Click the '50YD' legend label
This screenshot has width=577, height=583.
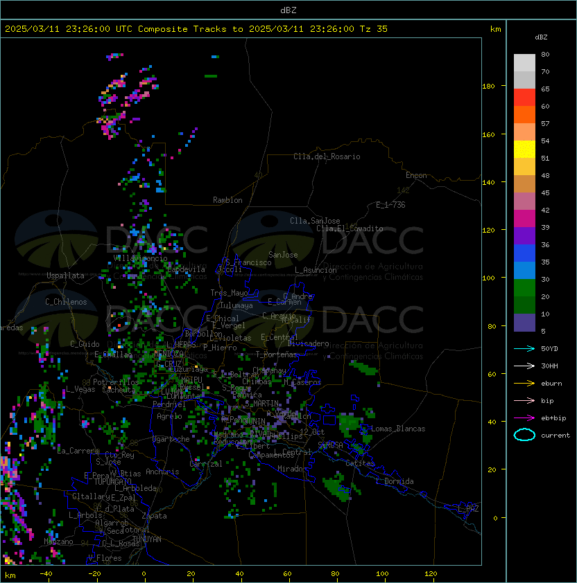coord(549,349)
